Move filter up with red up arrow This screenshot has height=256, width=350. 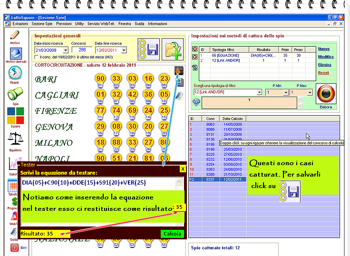[194, 49]
